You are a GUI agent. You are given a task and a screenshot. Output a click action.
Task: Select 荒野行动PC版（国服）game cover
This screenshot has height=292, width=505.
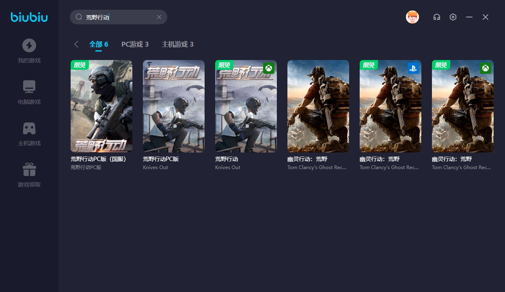click(x=101, y=106)
